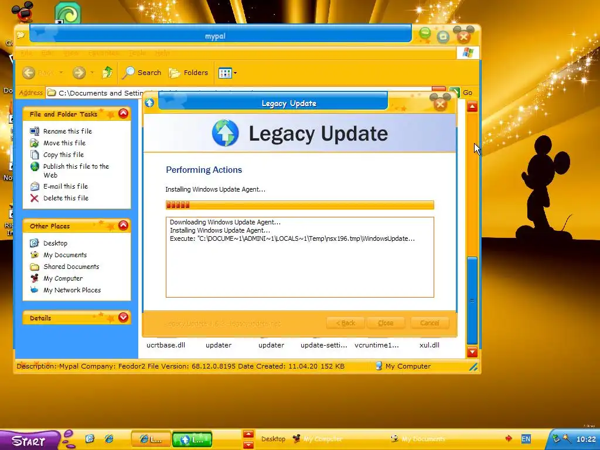This screenshot has height=450, width=600.
Task: Click the installation log text box
Action: (x=299, y=257)
